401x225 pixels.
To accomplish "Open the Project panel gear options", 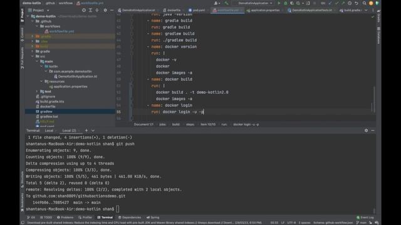I will (x=105, y=10).
